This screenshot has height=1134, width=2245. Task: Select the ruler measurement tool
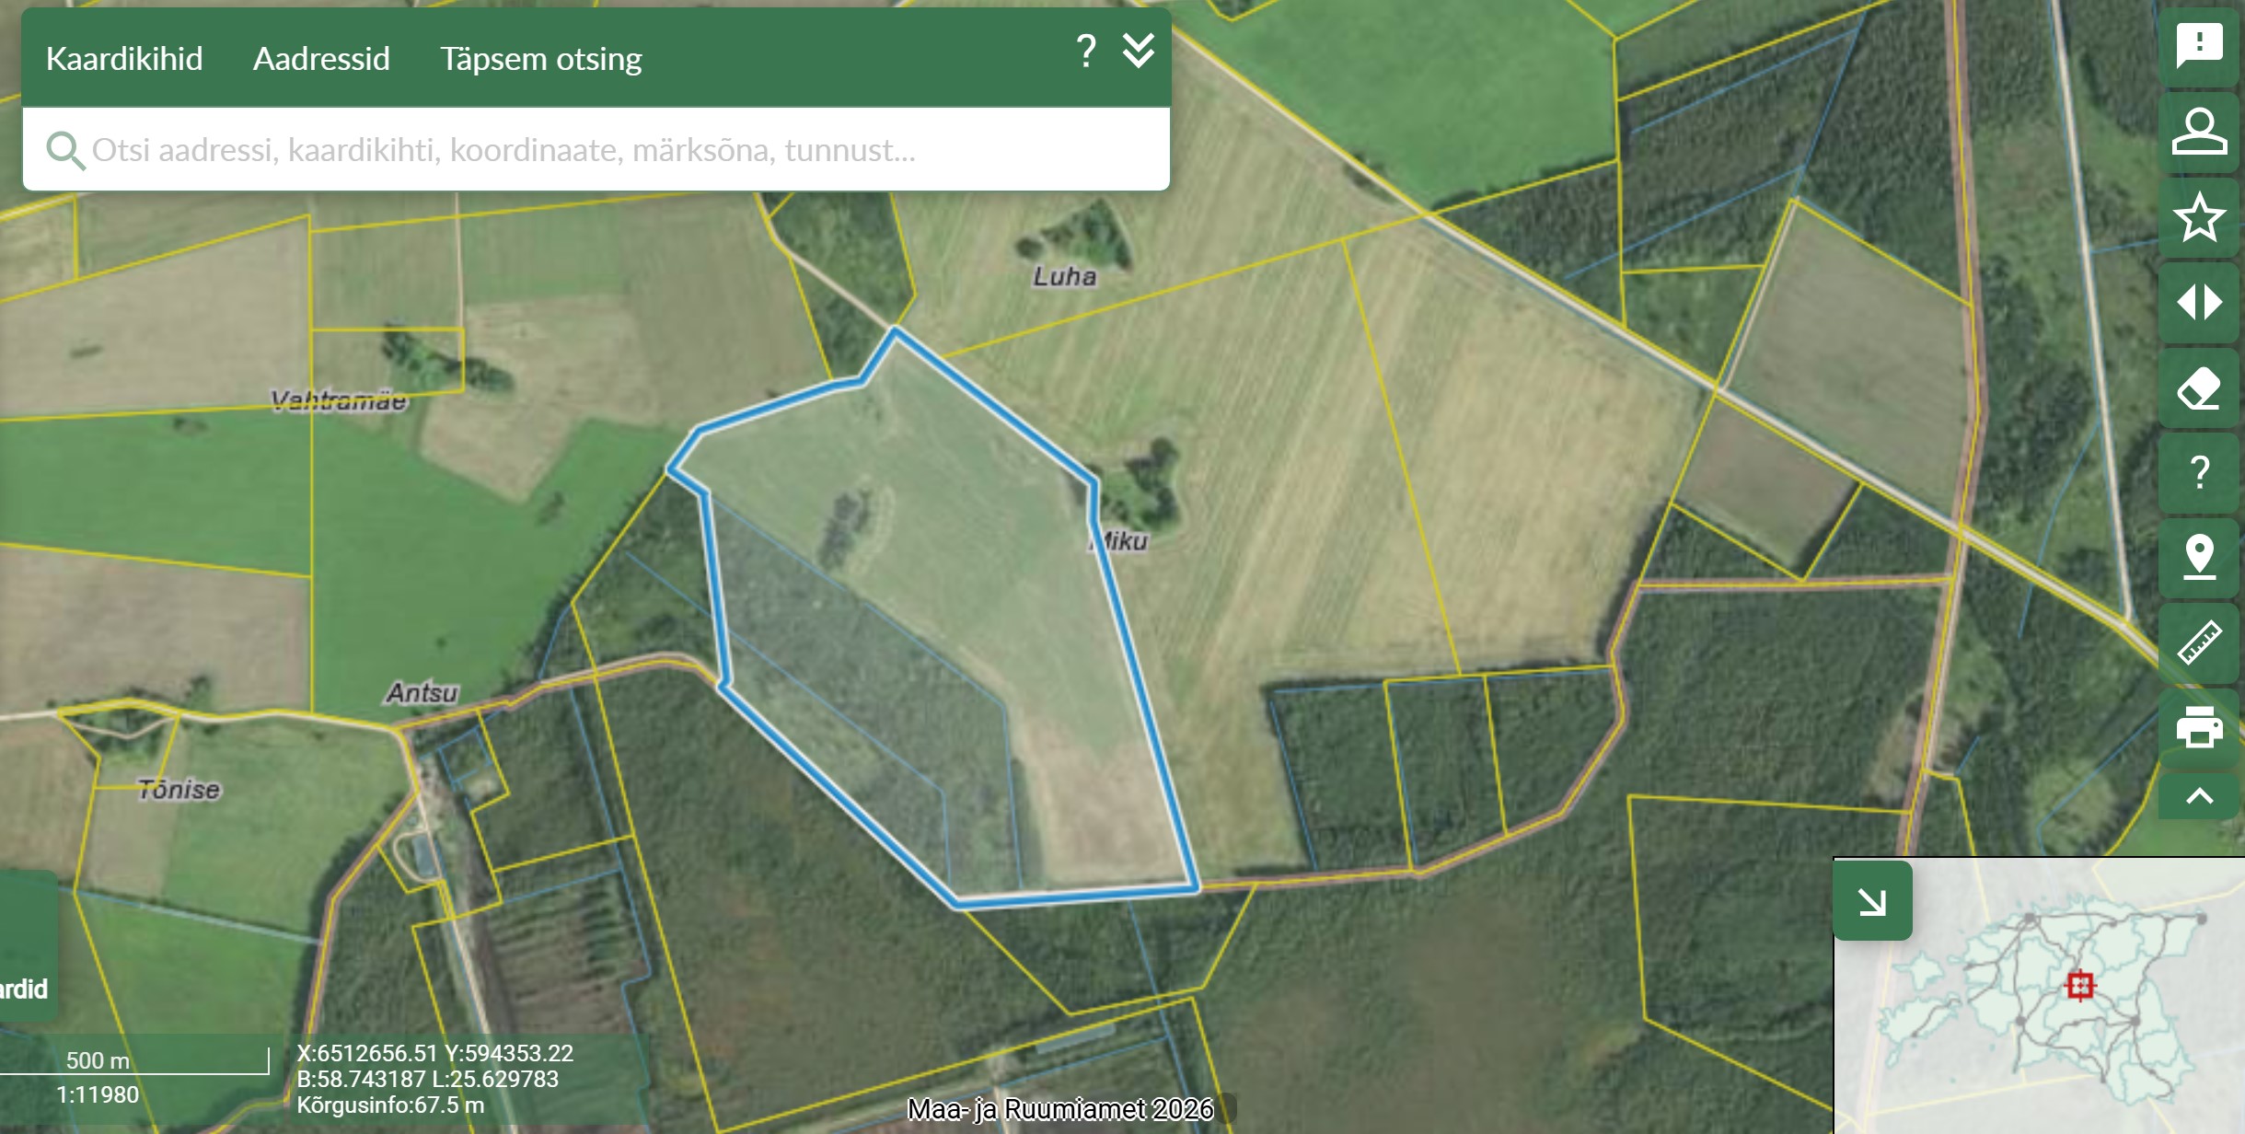point(2199,642)
